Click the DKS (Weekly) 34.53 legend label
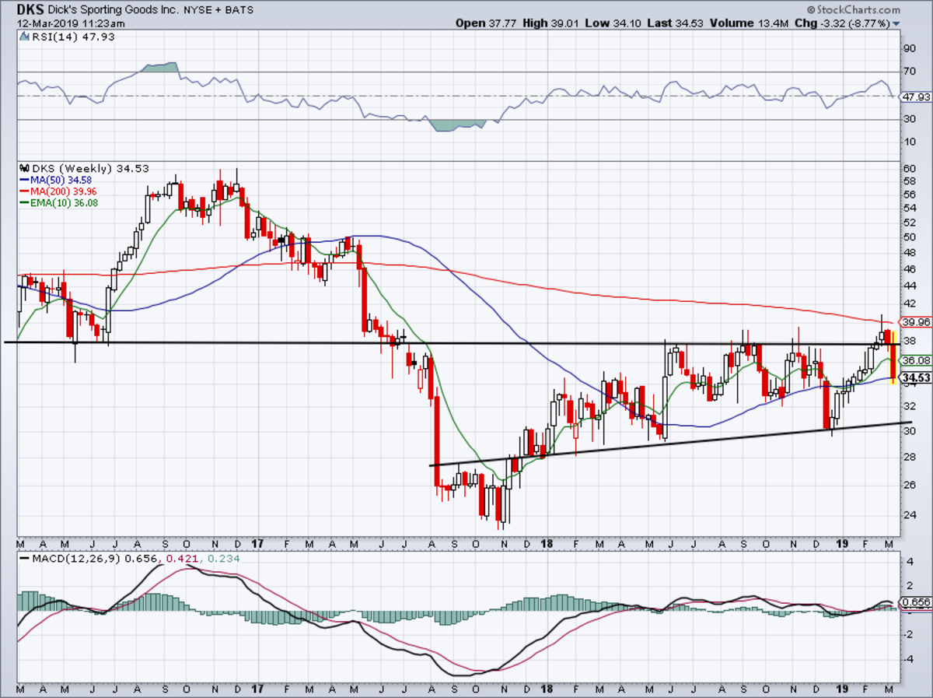 (89, 168)
